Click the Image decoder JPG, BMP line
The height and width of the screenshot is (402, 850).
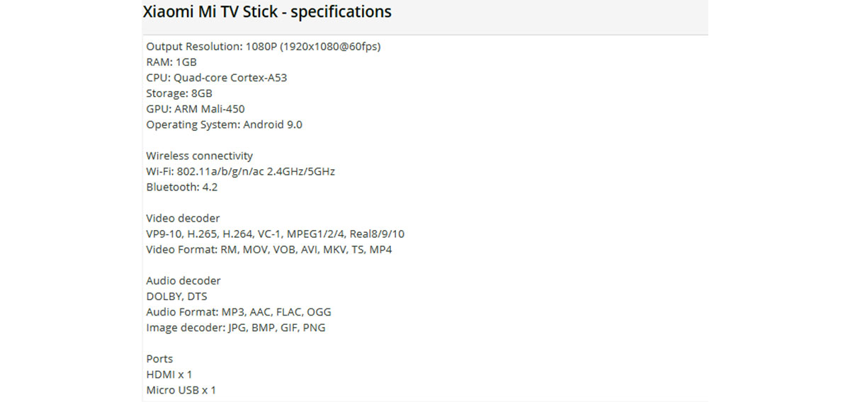coord(236,327)
